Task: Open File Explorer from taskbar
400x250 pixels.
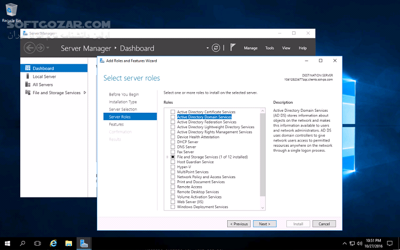Action: click(x=68, y=244)
